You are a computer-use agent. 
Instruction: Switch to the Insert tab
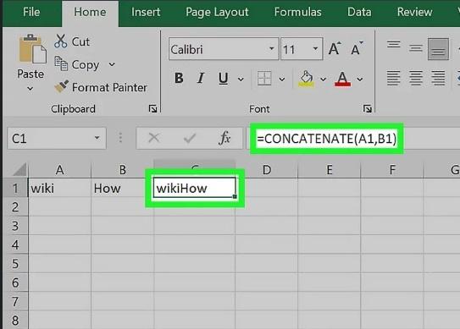[146, 12]
